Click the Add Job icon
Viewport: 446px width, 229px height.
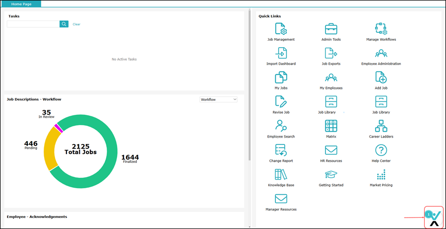tap(381, 77)
